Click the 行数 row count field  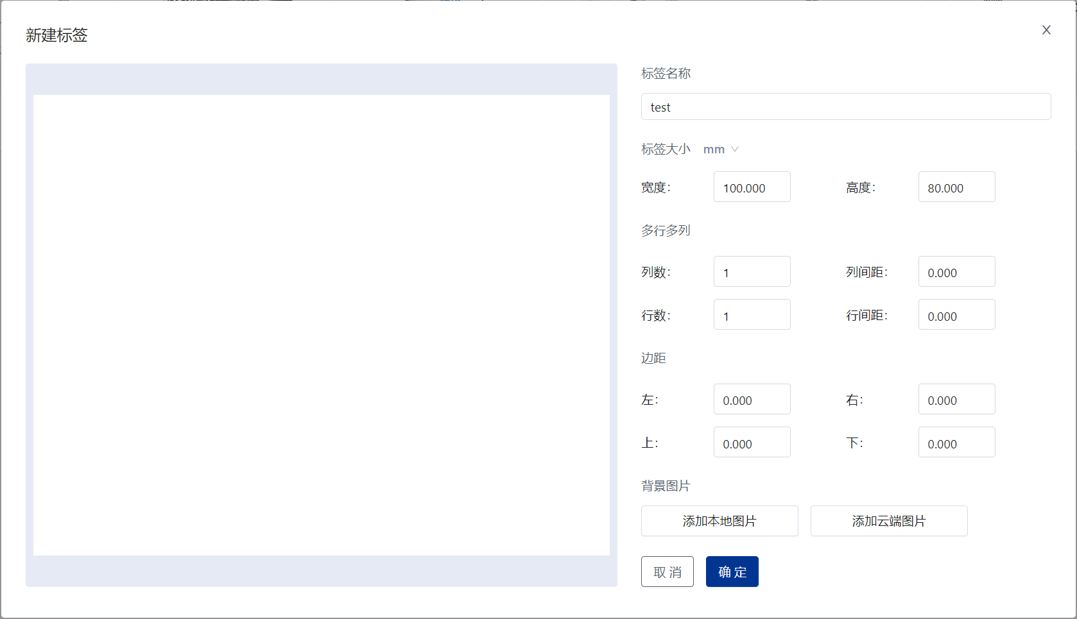[752, 315]
